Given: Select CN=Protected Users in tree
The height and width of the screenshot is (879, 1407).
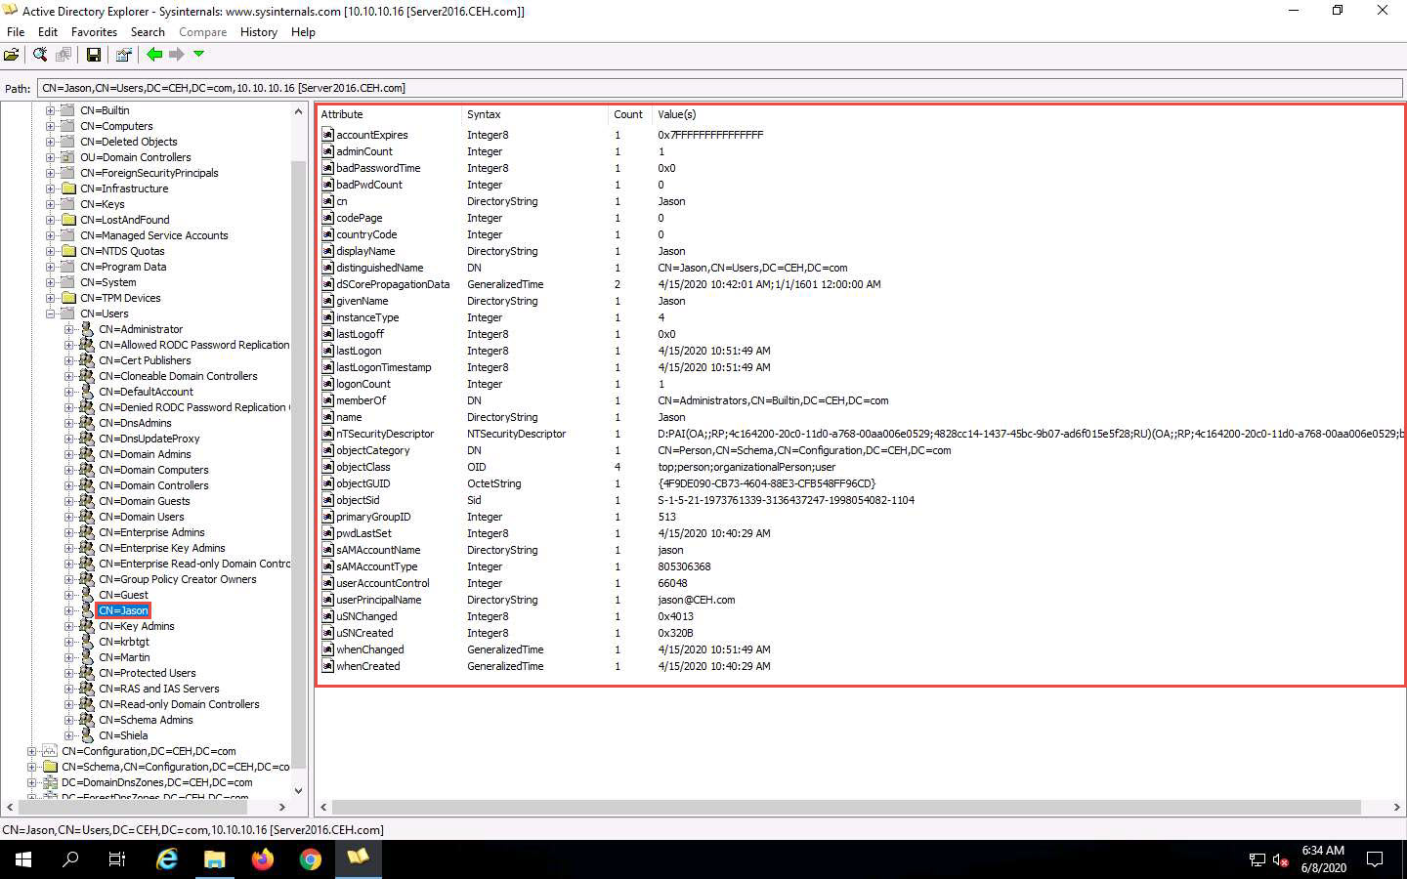Looking at the screenshot, I should point(148,673).
